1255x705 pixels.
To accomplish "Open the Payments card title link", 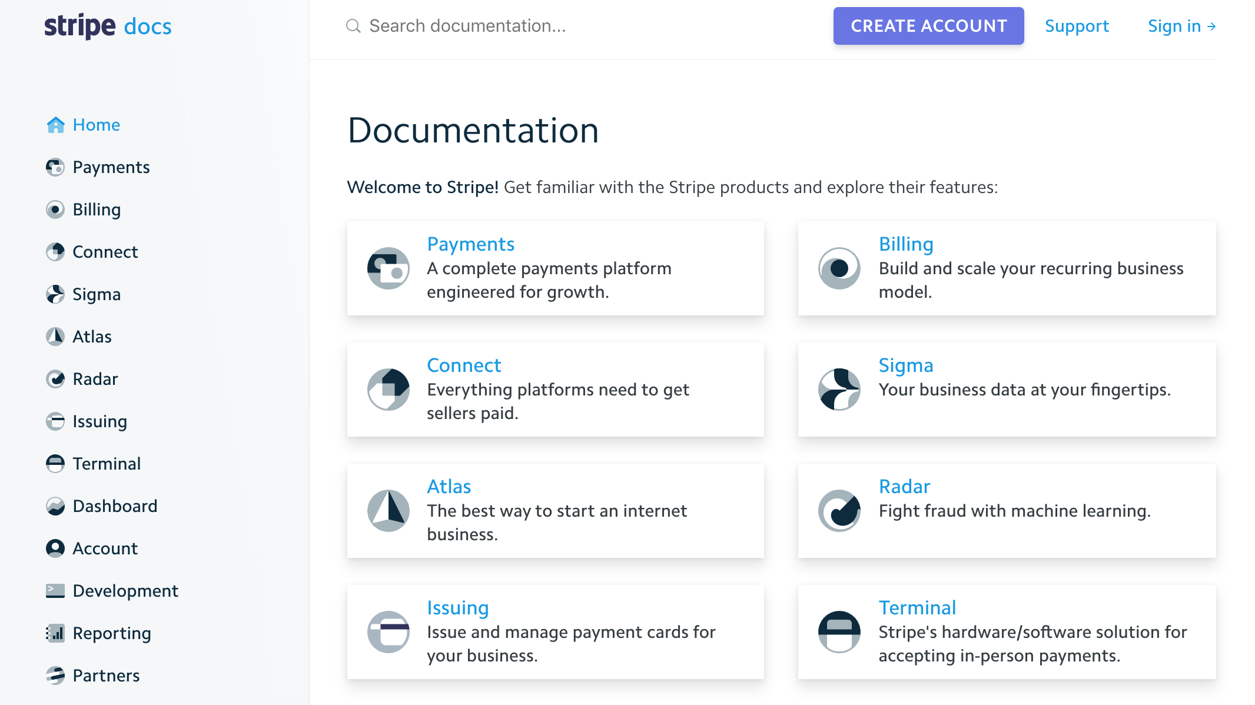I will click(x=470, y=244).
